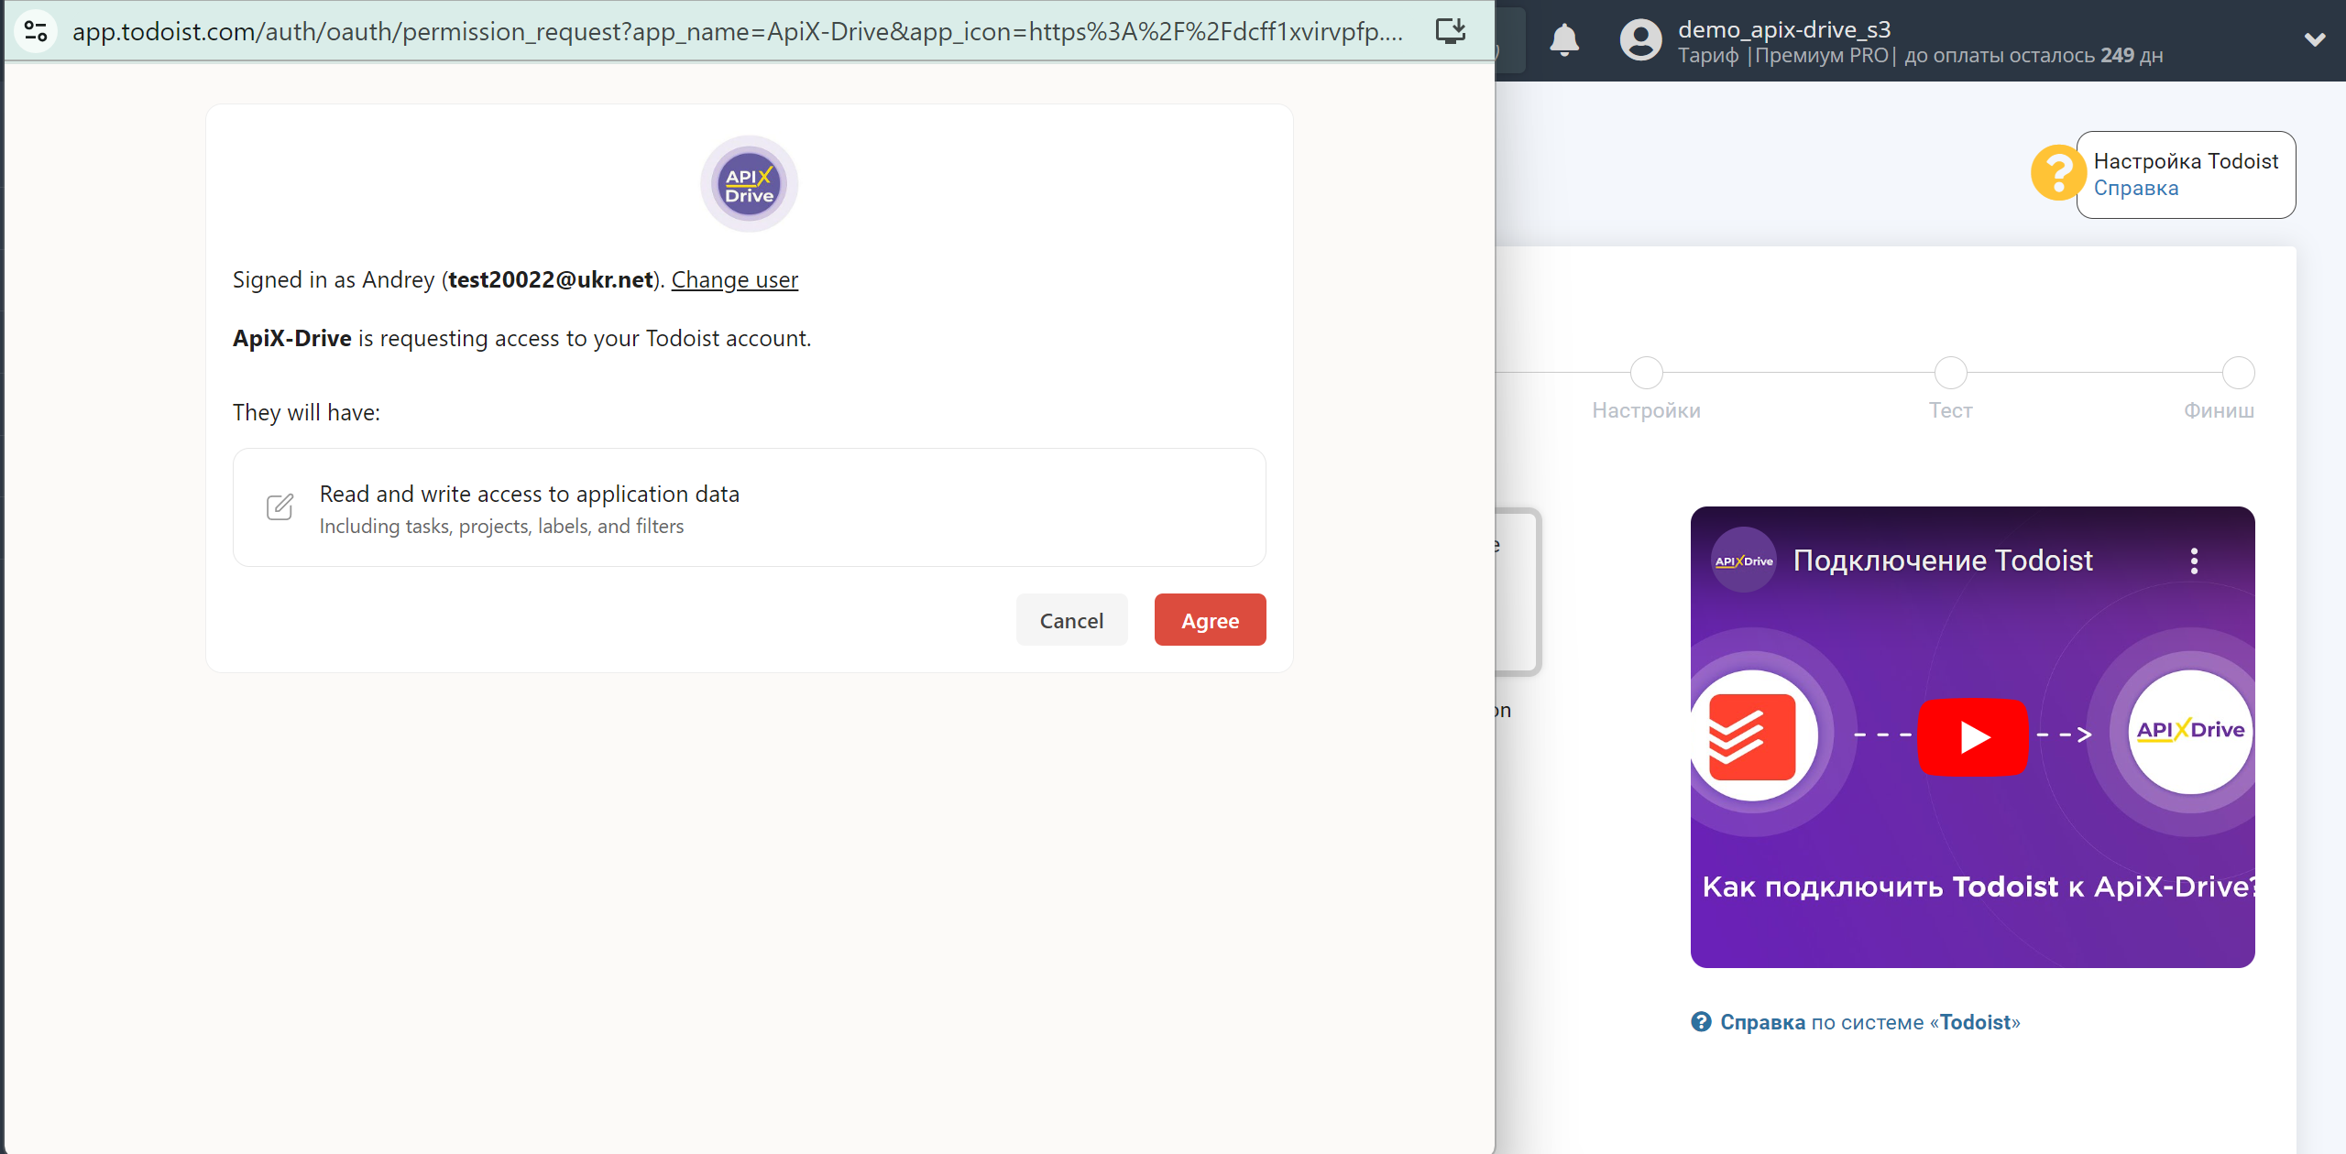Click the site information icon in address bar
Viewport: 2346px width, 1154px height.
click(x=36, y=31)
